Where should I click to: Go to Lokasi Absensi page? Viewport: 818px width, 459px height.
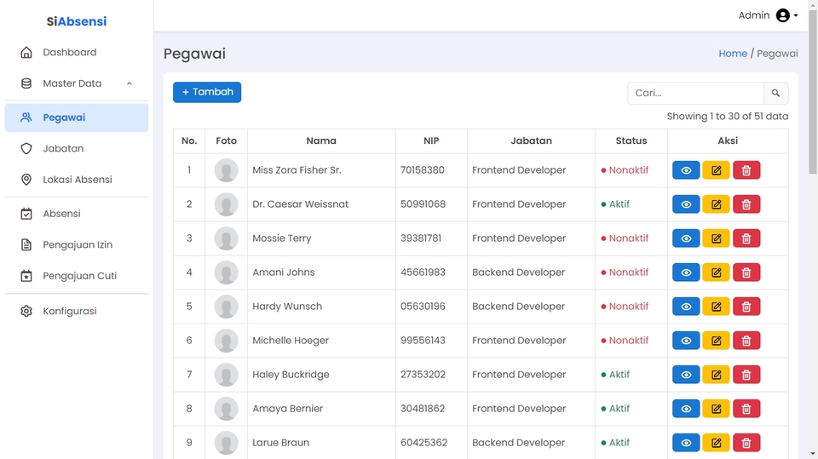(77, 180)
